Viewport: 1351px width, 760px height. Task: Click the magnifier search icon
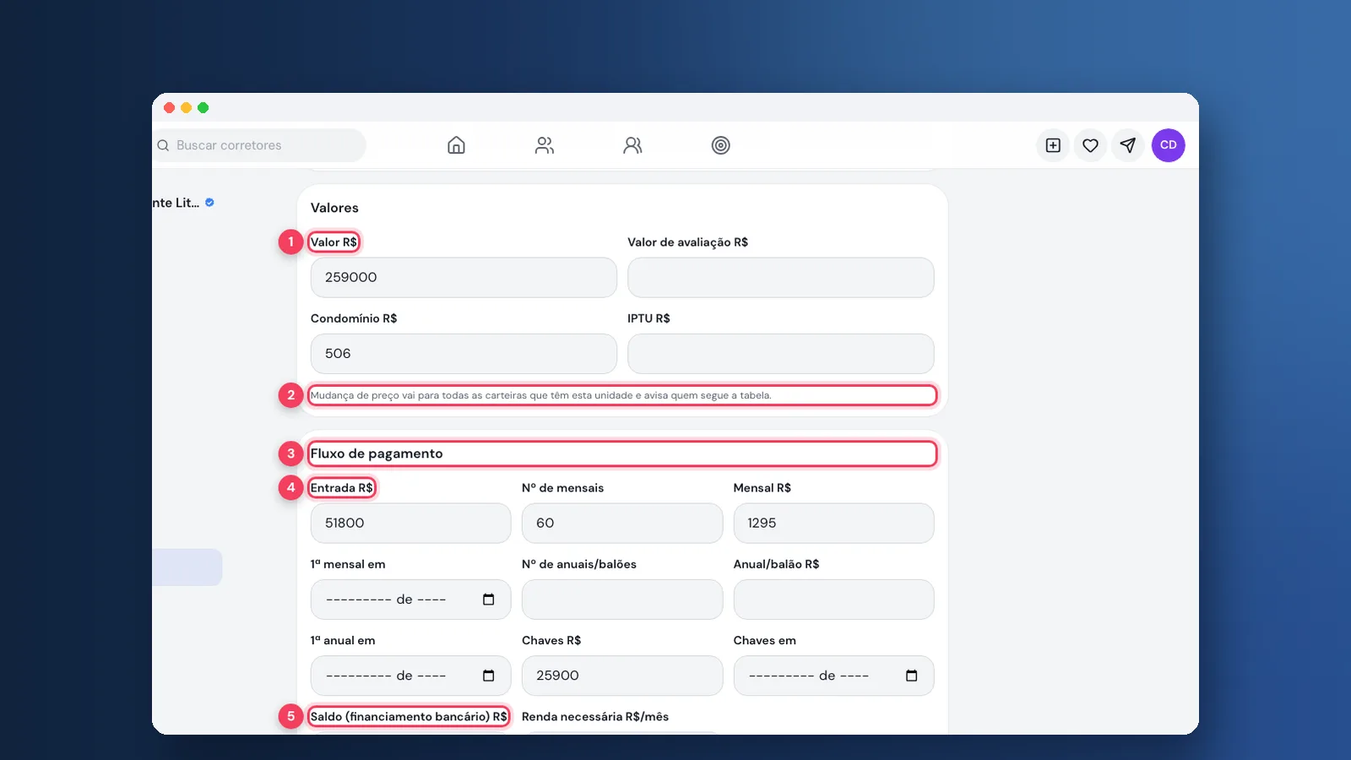[163, 145]
